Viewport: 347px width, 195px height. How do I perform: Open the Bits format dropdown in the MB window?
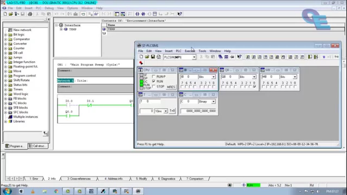[x=295, y=77]
